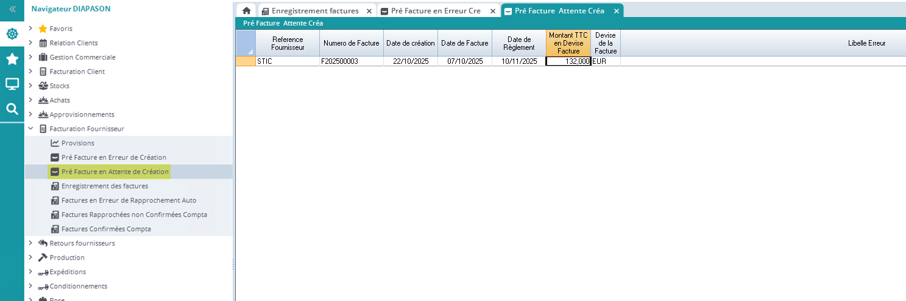The height and width of the screenshot is (301, 906).
Task: Collapse the Facturation Fournisseur node
Action: (x=30, y=129)
